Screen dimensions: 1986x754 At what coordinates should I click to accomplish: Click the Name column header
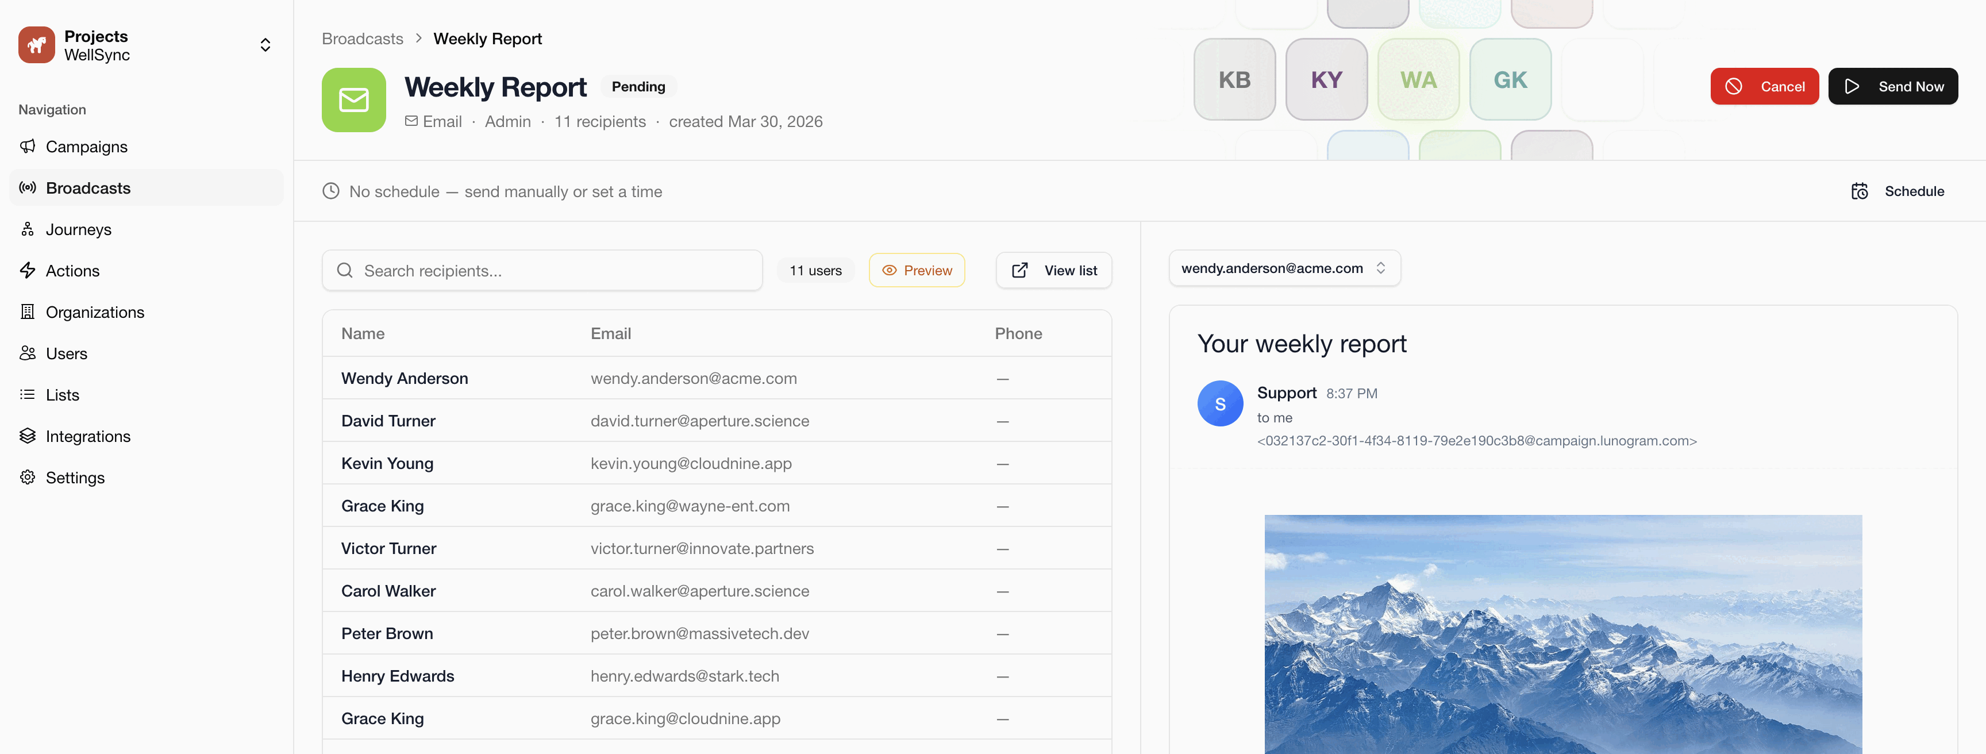tap(363, 333)
